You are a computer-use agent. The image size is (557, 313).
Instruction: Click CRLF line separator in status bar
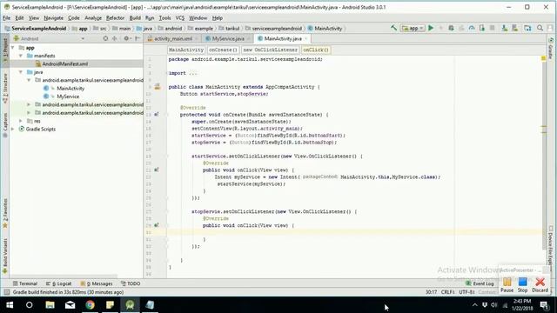point(447,292)
